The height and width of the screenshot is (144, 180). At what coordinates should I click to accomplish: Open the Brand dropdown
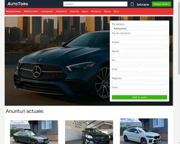139,46
